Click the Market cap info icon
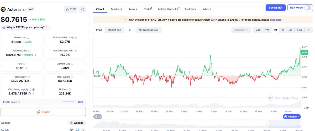The height and width of the screenshot is (131, 315). pyautogui.click(x=28, y=38)
